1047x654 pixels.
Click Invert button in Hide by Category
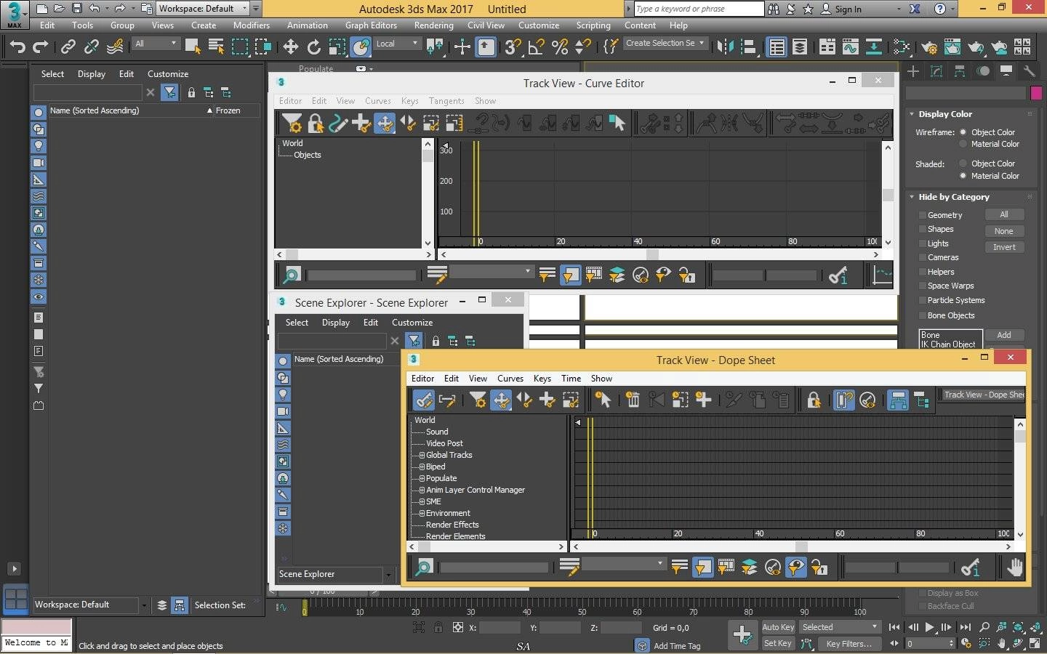click(1004, 247)
